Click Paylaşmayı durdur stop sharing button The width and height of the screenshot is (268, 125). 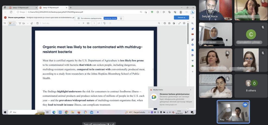pos(110,18)
